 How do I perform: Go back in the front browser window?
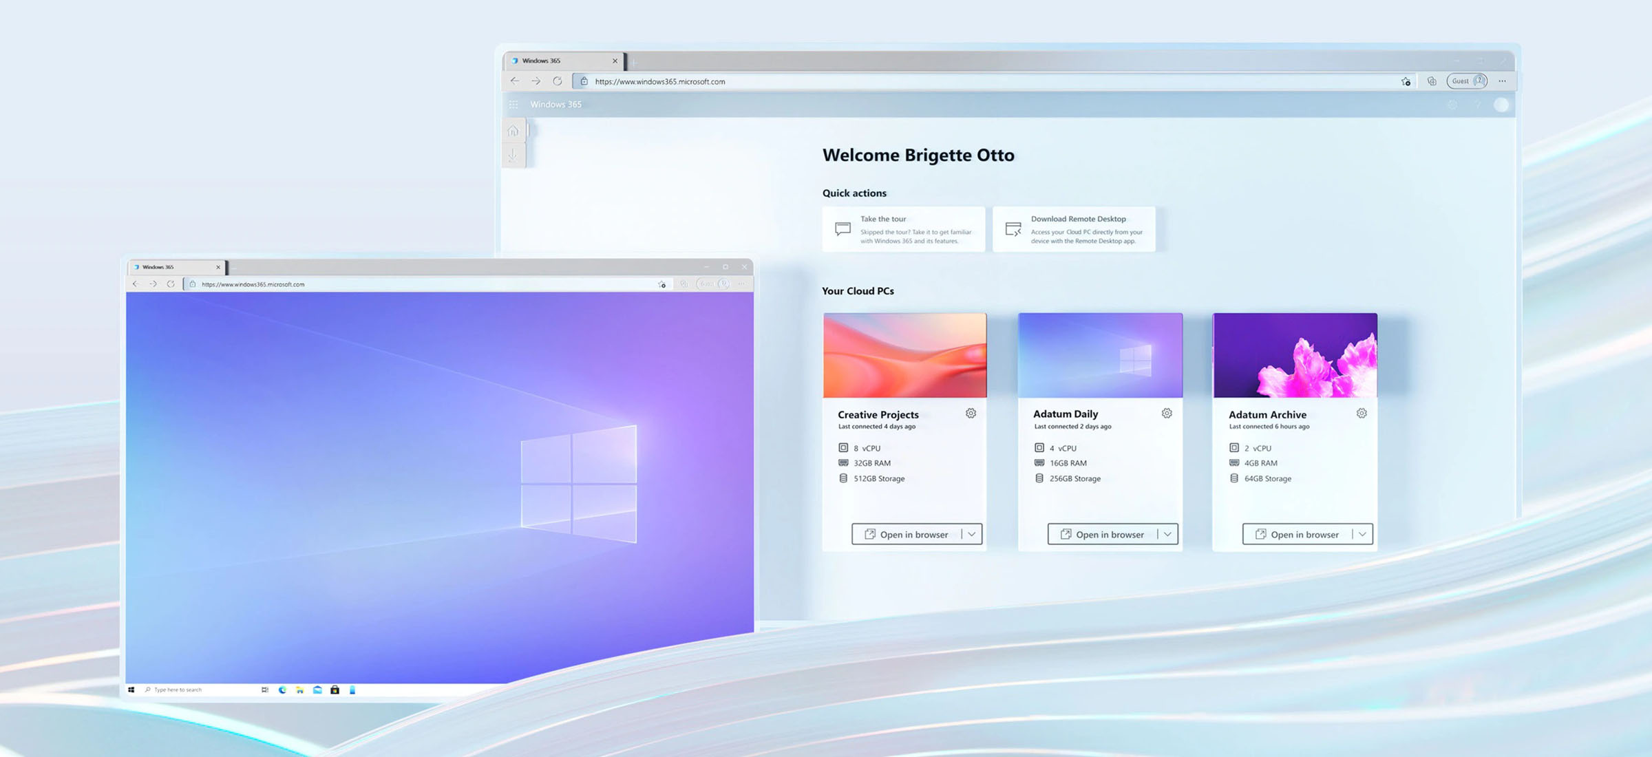pyautogui.click(x=135, y=284)
